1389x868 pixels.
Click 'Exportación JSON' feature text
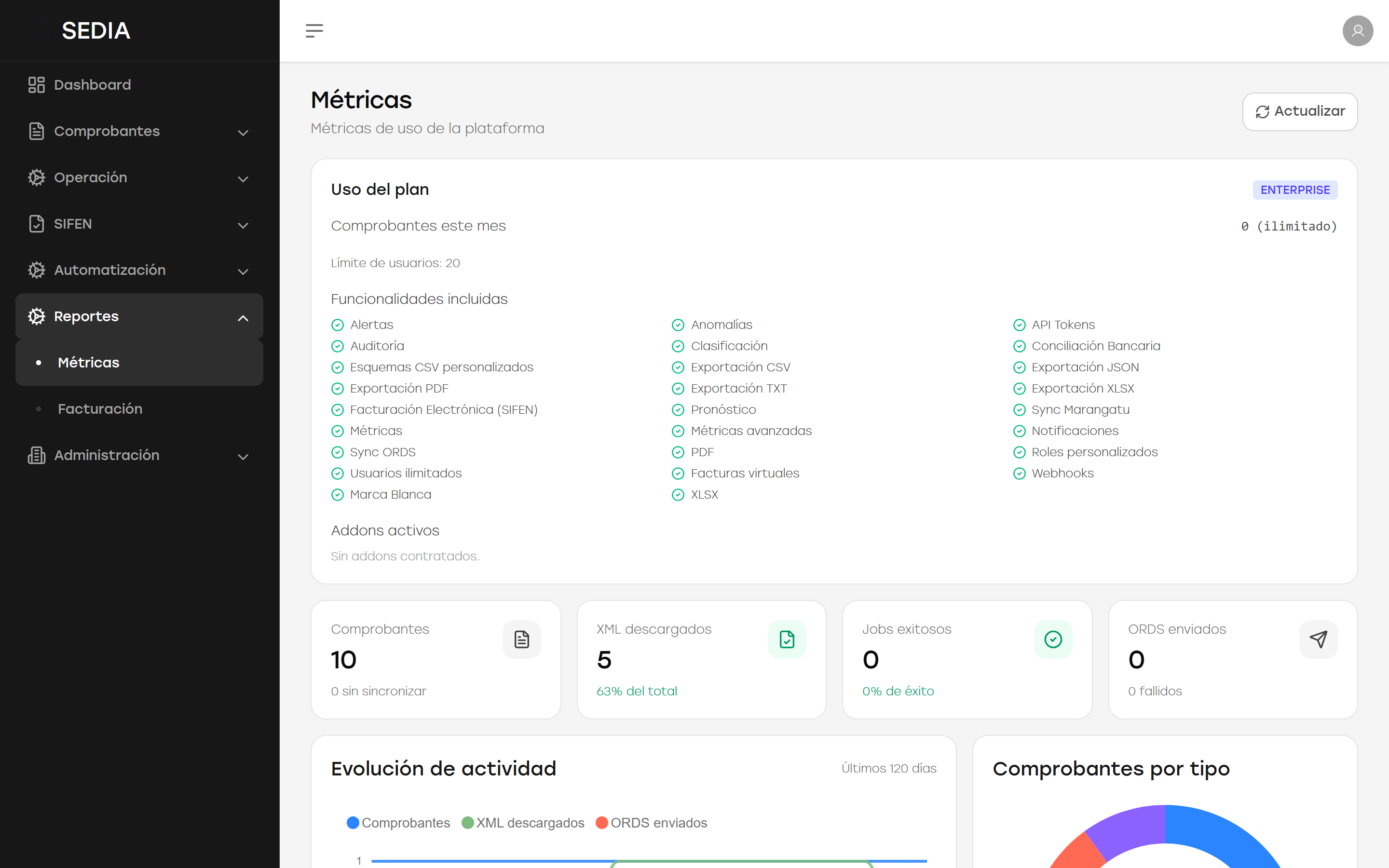(1085, 367)
